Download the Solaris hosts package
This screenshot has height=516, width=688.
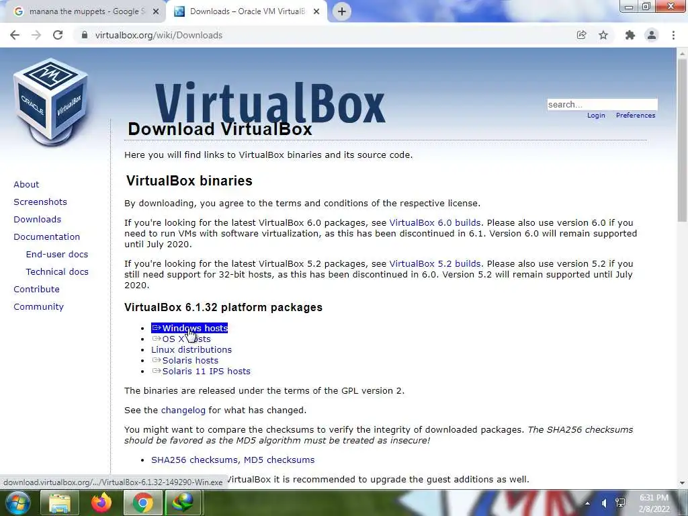tap(185, 361)
